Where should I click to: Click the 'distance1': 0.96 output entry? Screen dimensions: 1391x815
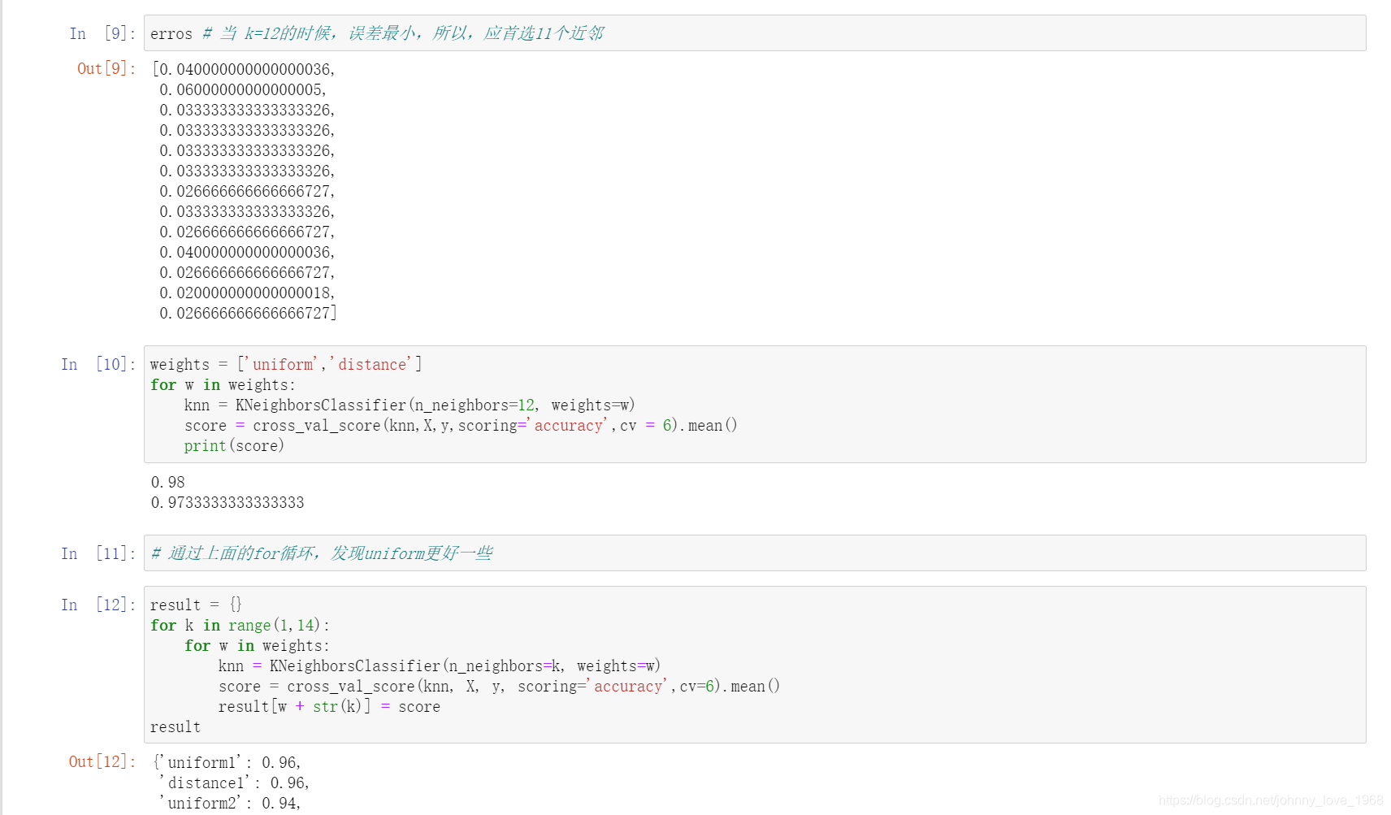[234, 783]
